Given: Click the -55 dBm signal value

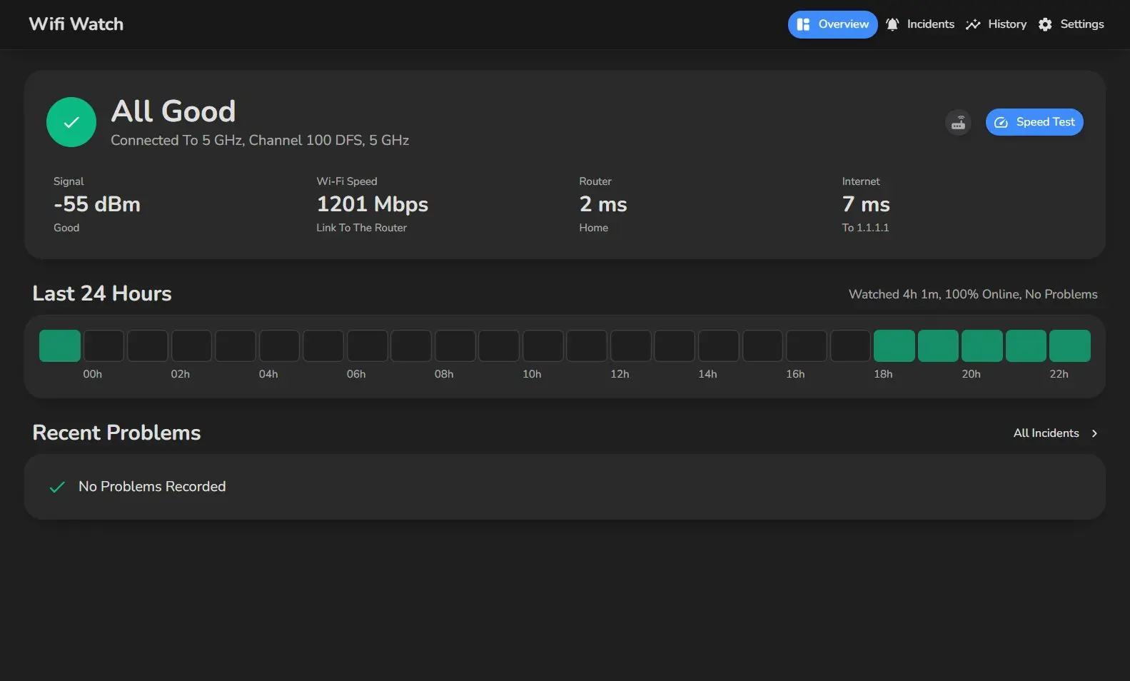Looking at the screenshot, I should tap(97, 204).
